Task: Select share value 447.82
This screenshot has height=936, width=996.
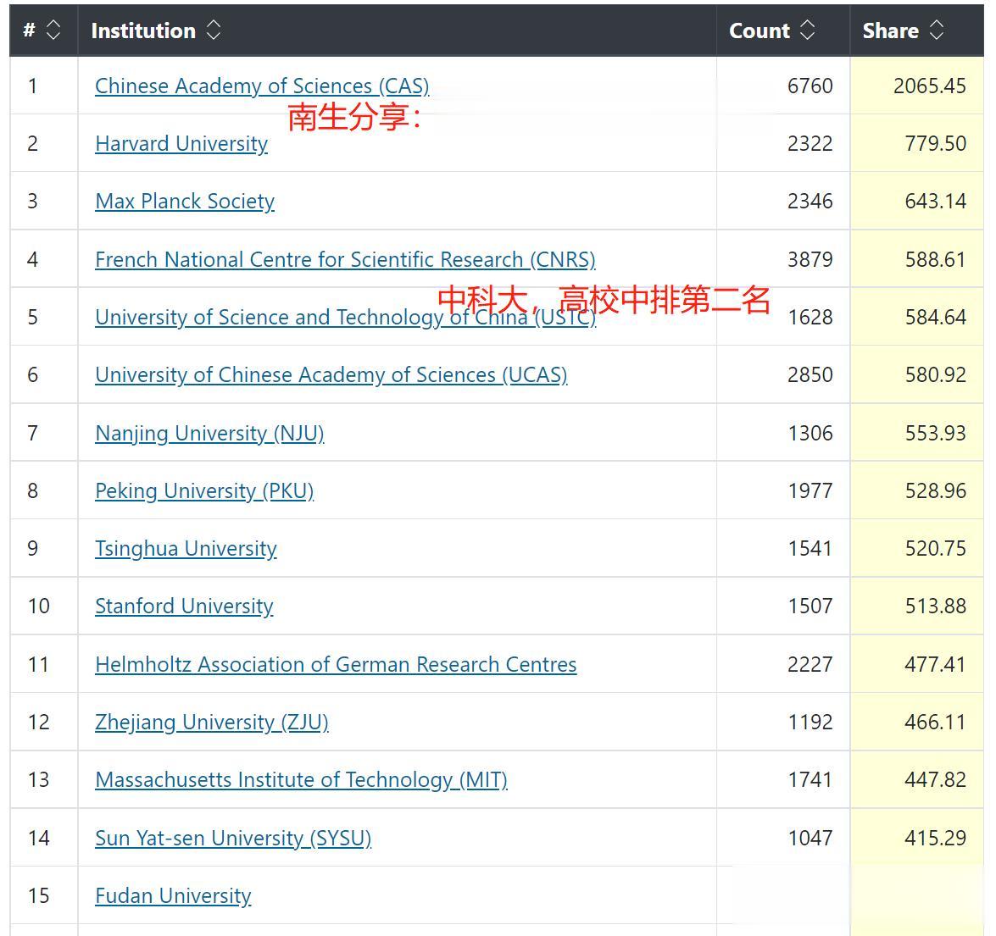Action: [936, 779]
